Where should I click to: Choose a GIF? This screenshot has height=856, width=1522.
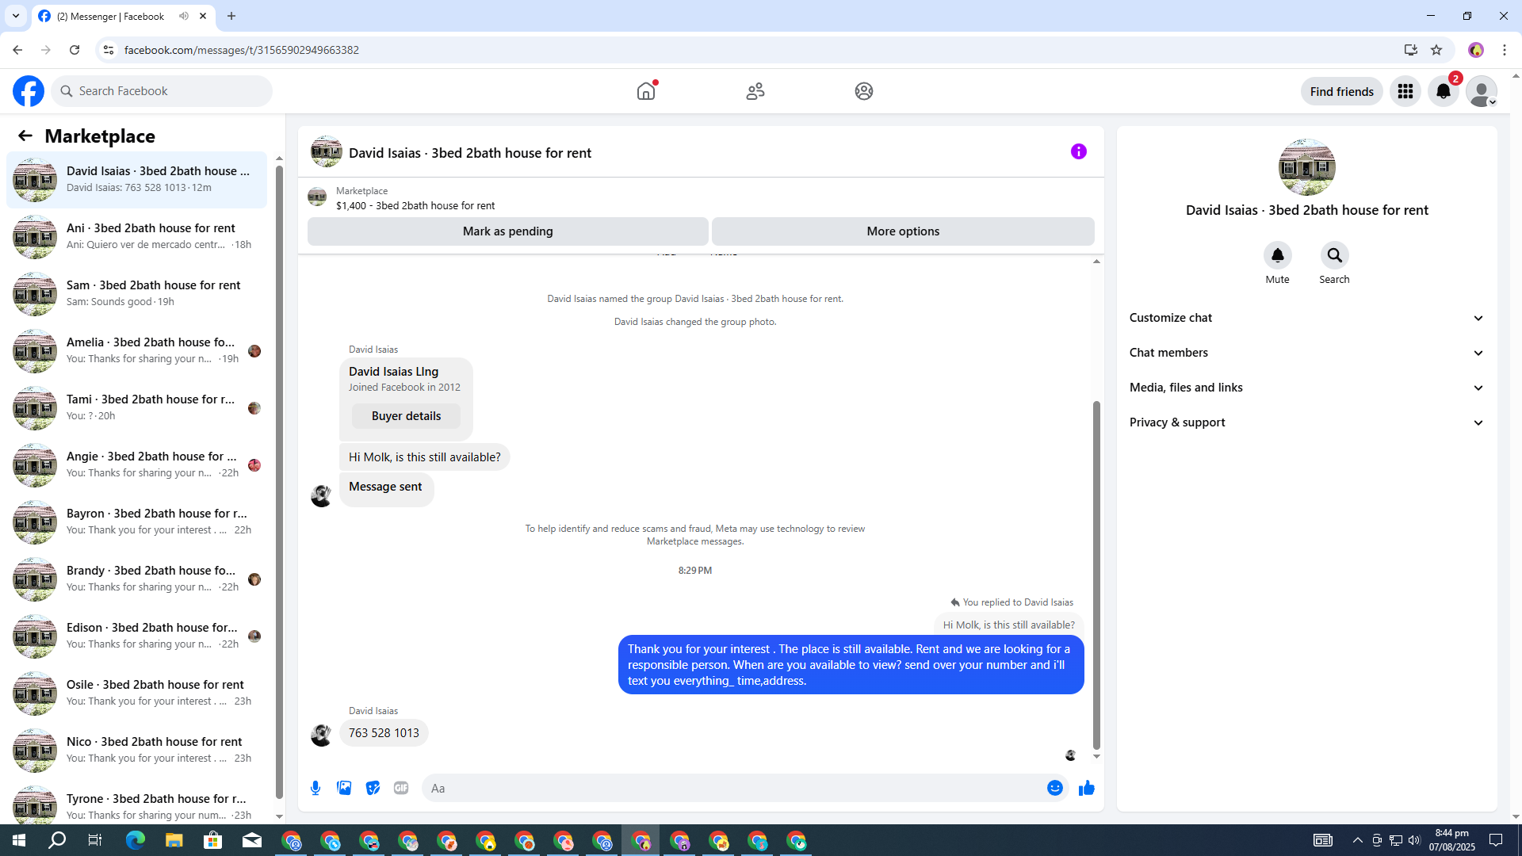(401, 788)
